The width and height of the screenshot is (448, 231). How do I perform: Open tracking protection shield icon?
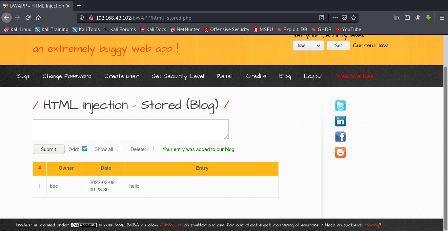82,18
